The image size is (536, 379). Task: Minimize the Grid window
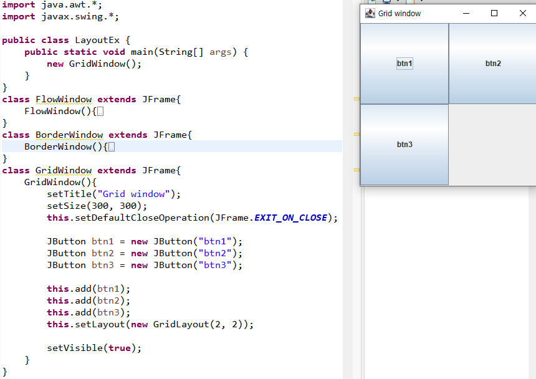(x=466, y=13)
